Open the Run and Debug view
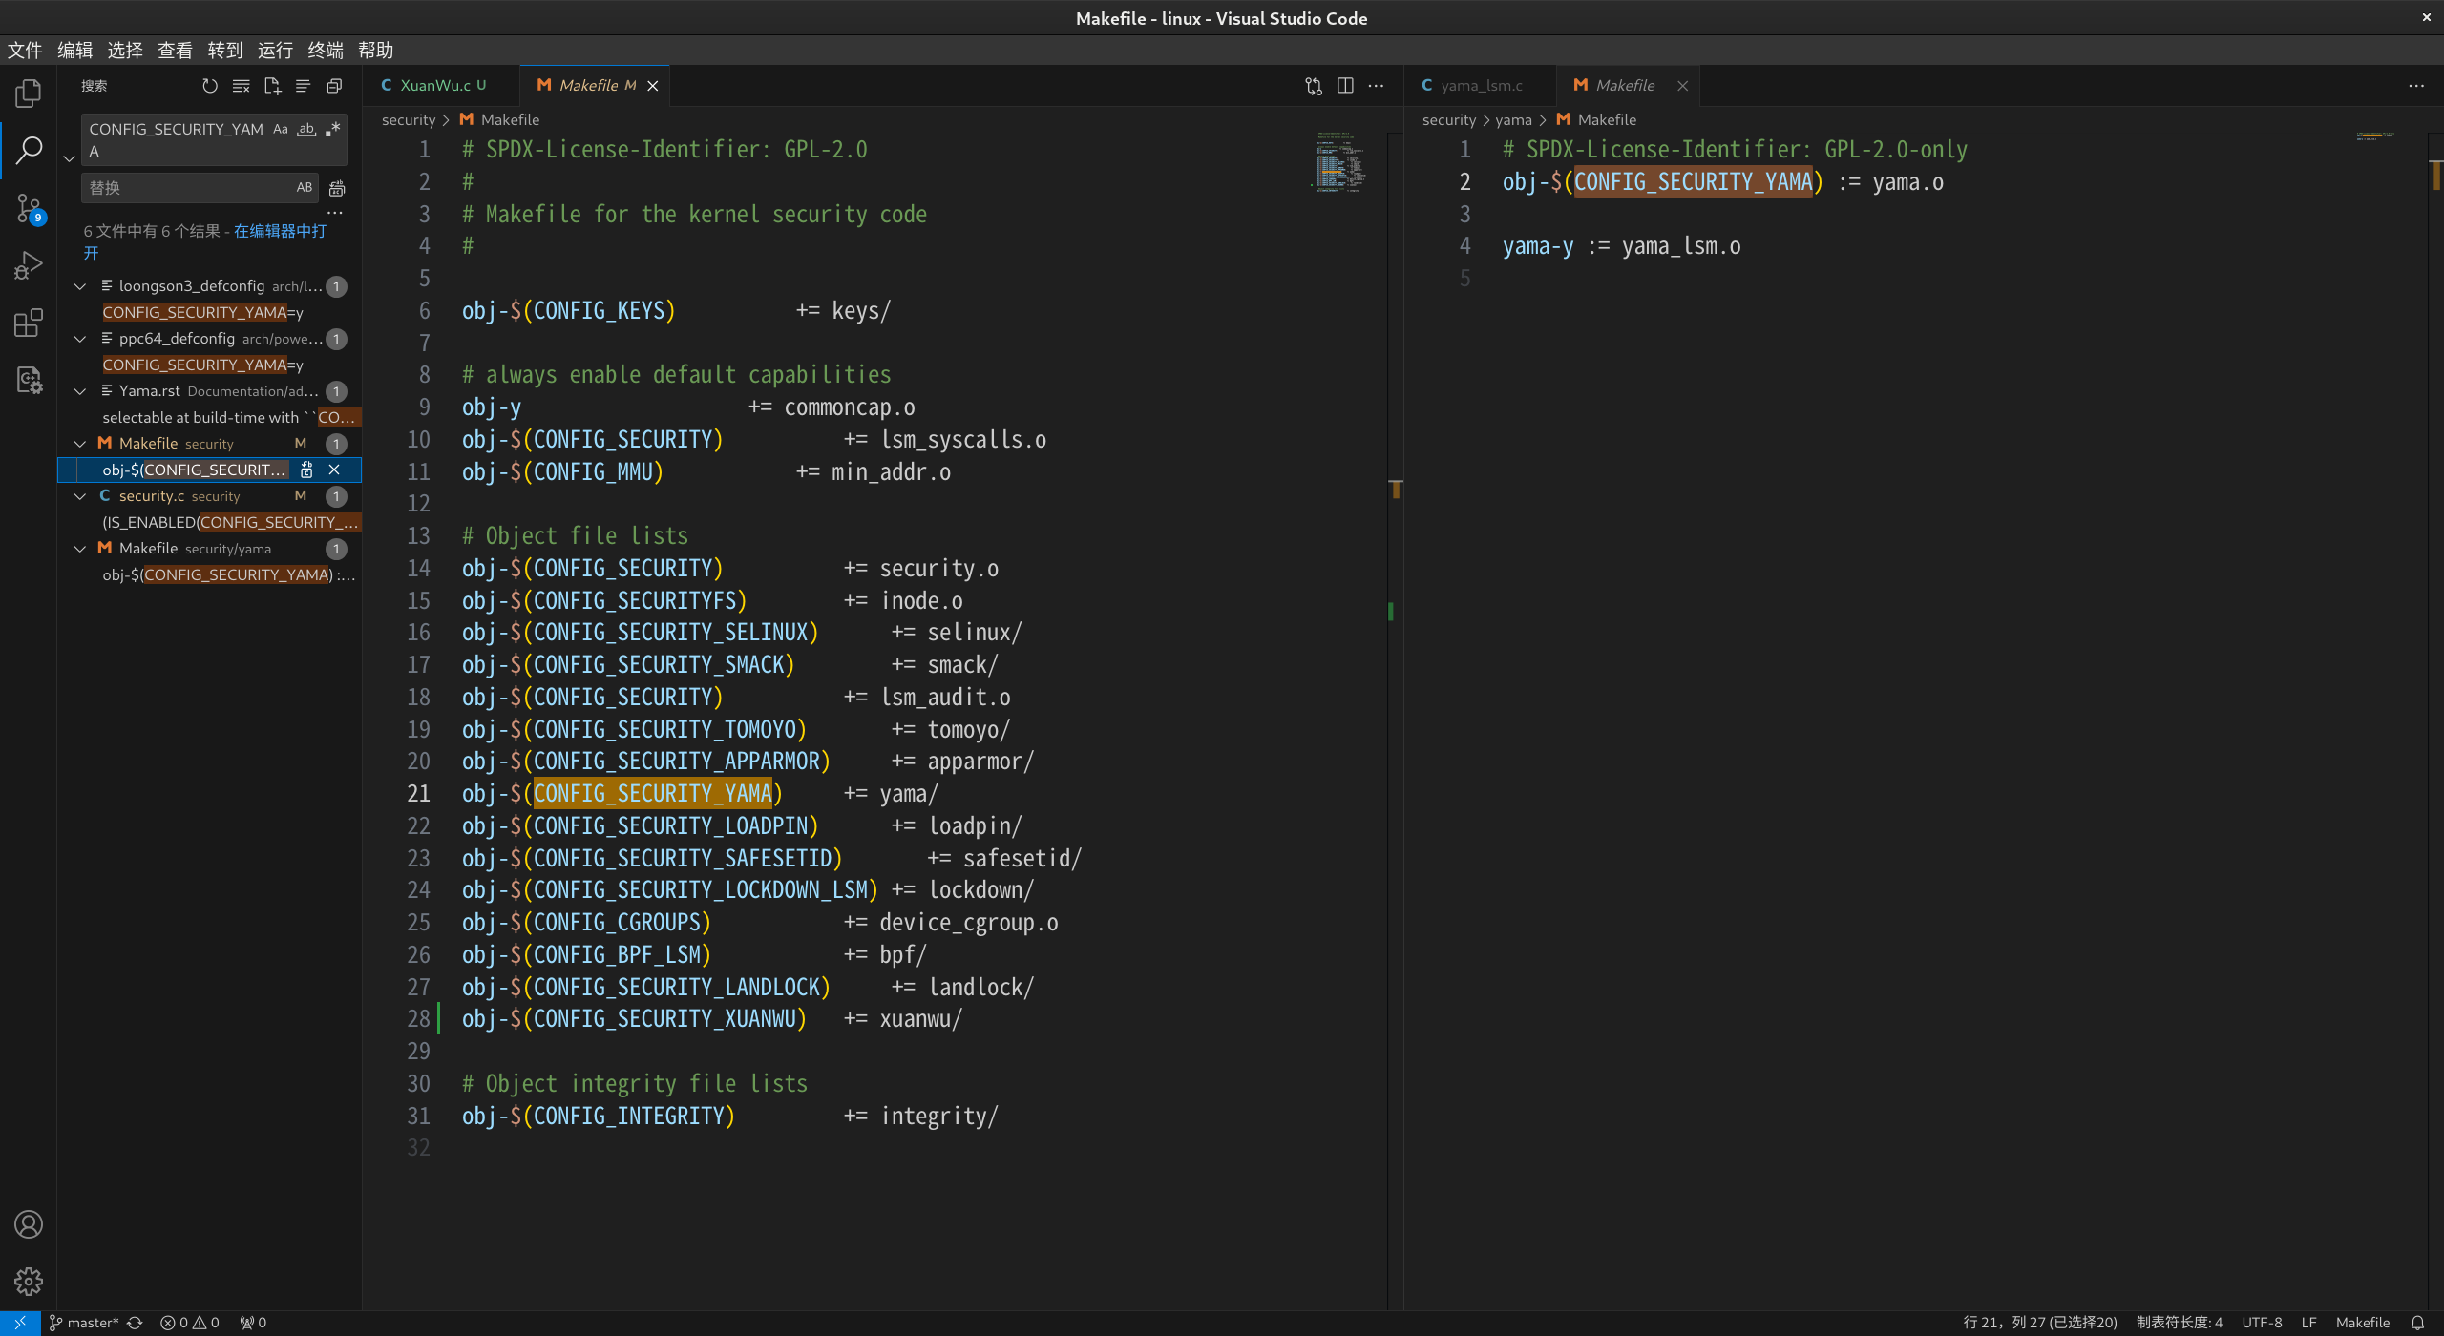 (x=29, y=264)
